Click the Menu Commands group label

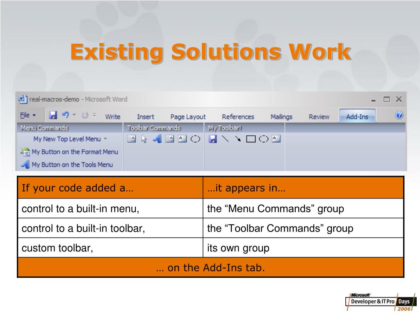[44, 128]
